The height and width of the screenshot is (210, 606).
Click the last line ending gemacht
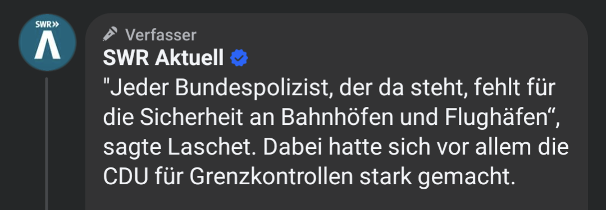pyautogui.click(x=309, y=177)
